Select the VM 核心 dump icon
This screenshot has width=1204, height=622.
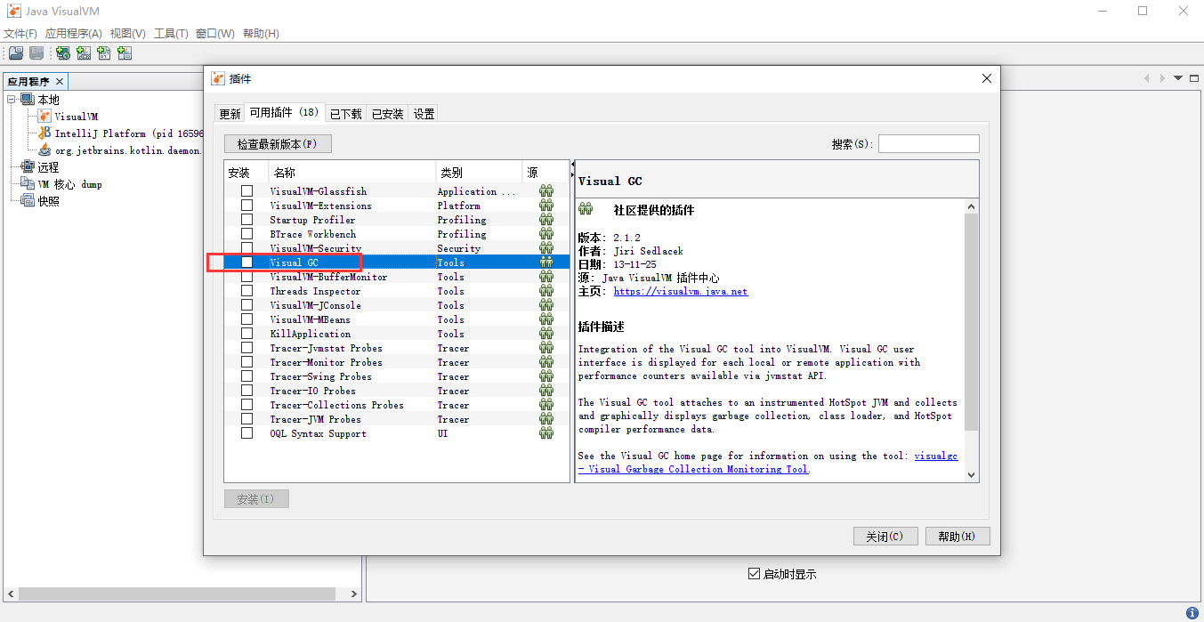[x=28, y=184]
